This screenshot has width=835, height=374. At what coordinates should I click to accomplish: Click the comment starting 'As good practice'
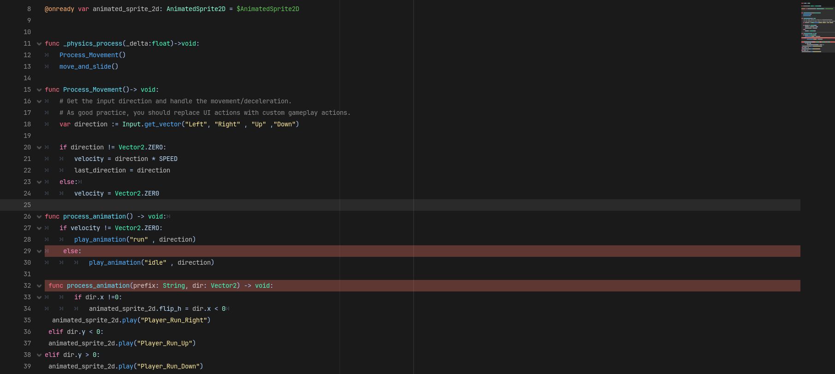(205, 113)
